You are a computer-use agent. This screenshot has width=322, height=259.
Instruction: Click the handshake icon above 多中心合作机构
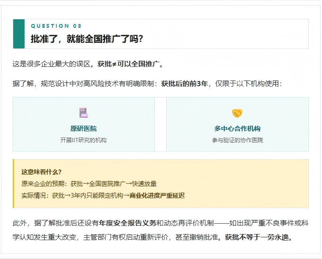pyautogui.click(x=237, y=113)
